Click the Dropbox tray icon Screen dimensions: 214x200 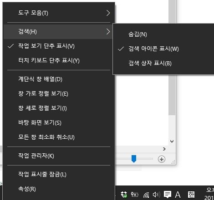124,195
